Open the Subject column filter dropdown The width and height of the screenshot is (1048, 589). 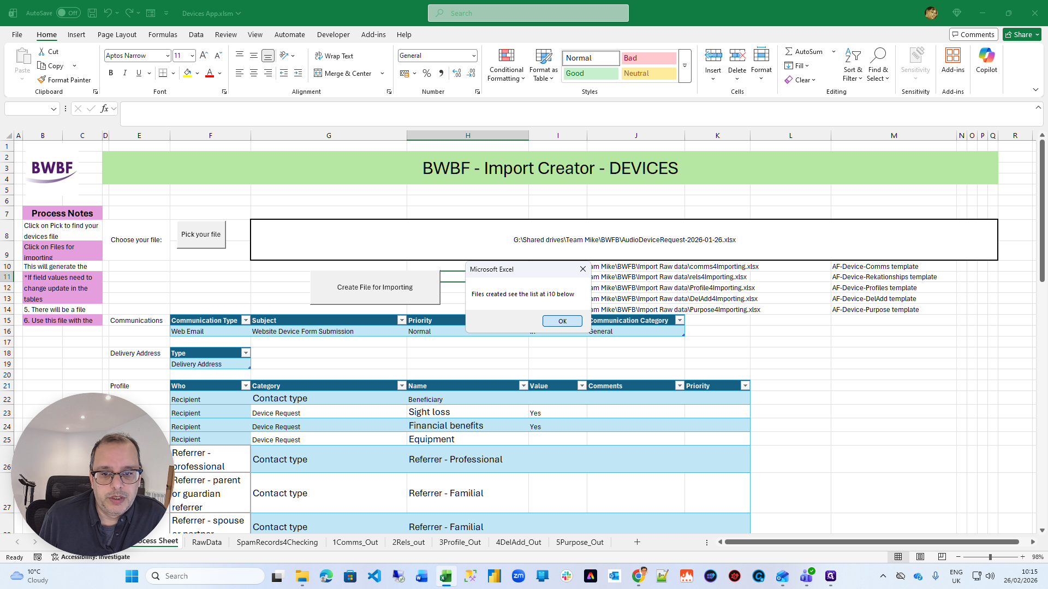point(402,321)
